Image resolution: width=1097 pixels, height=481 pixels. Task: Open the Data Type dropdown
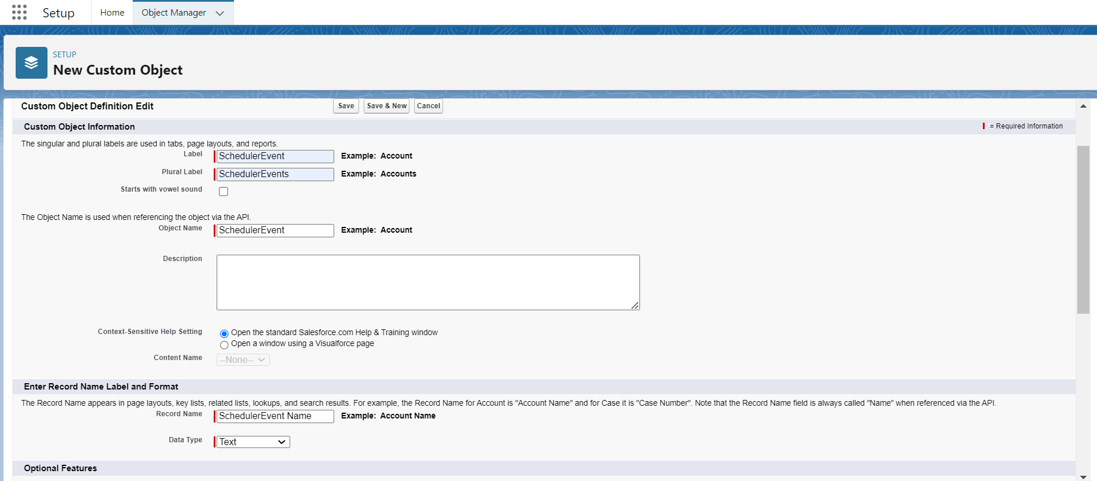point(253,442)
